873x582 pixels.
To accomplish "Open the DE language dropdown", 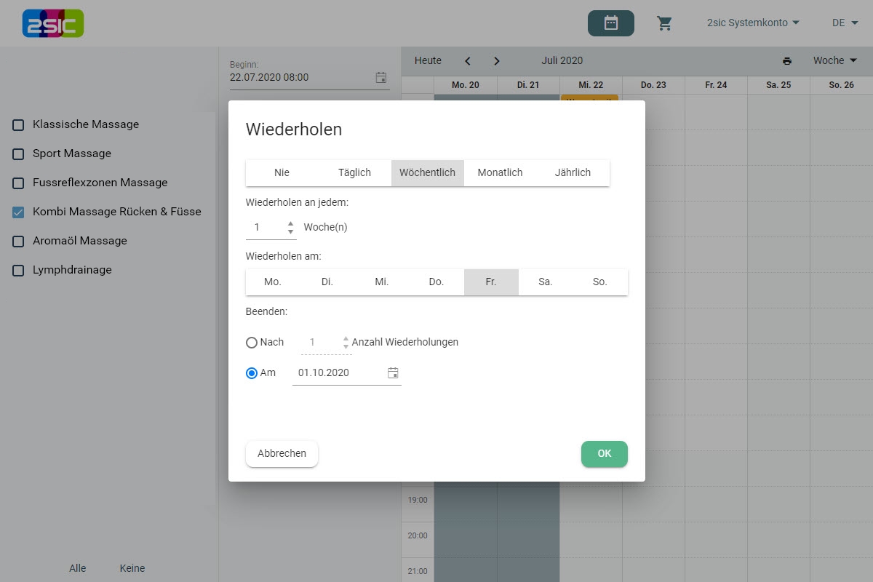I will point(844,23).
